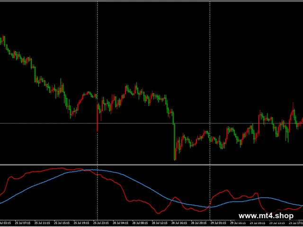Click the '28 Jul 16:15' time label
The width and height of the screenshot is (303, 227).
pos(179,223)
